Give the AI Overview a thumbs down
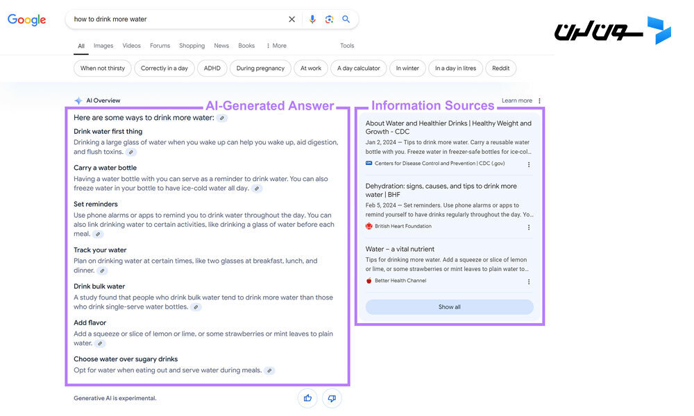 tap(332, 398)
